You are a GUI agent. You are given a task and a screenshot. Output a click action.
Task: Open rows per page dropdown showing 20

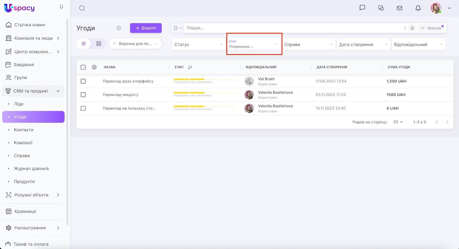pyautogui.click(x=398, y=122)
